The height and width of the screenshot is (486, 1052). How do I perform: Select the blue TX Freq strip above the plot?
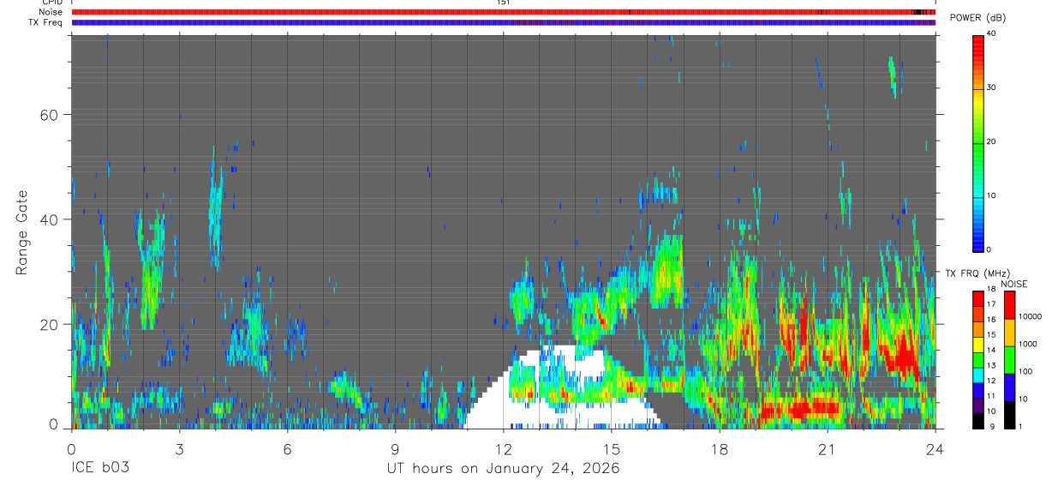click(x=503, y=22)
